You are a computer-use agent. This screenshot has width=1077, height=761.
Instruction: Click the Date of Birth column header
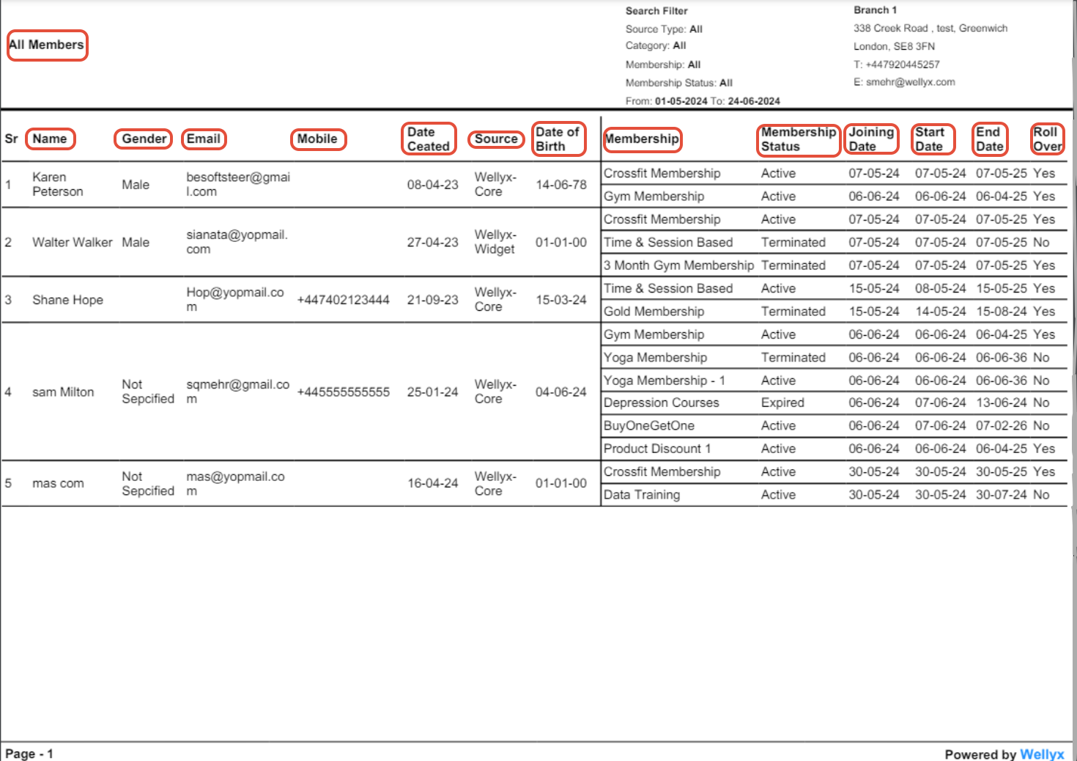558,139
